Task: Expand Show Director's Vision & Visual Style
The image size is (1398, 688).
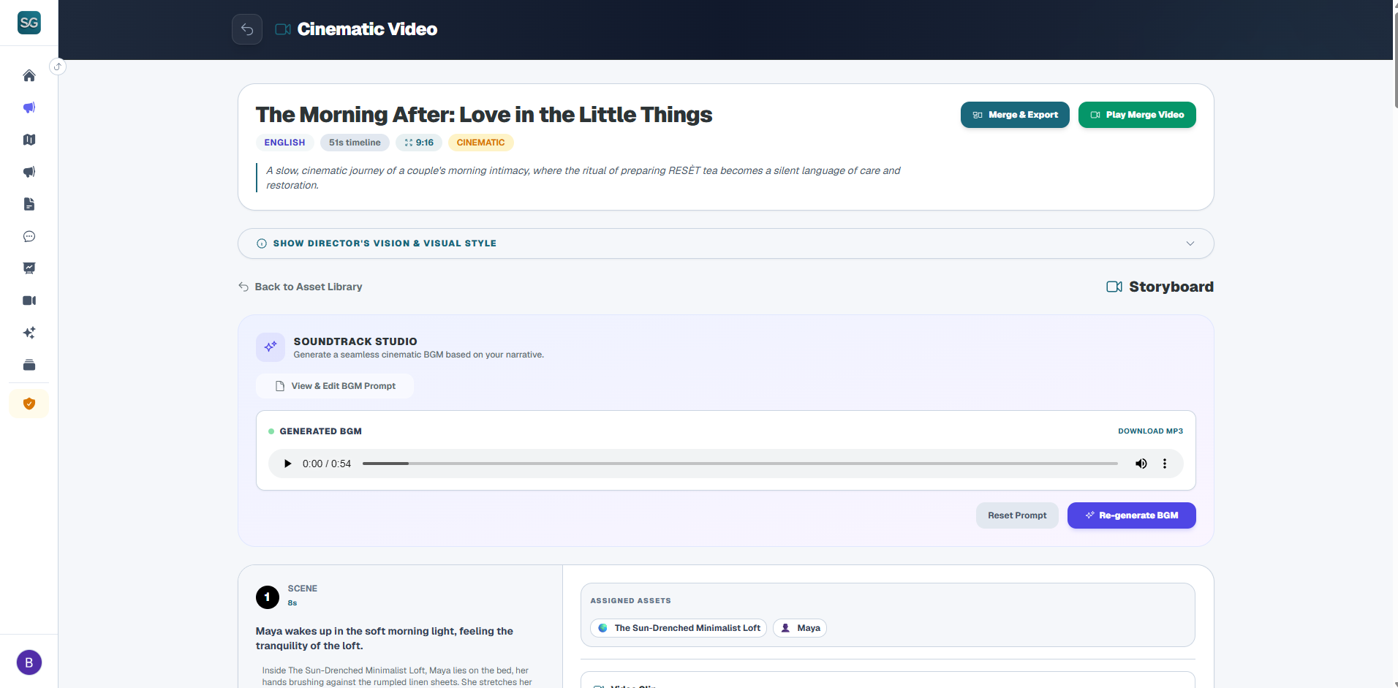Action: tap(726, 243)
